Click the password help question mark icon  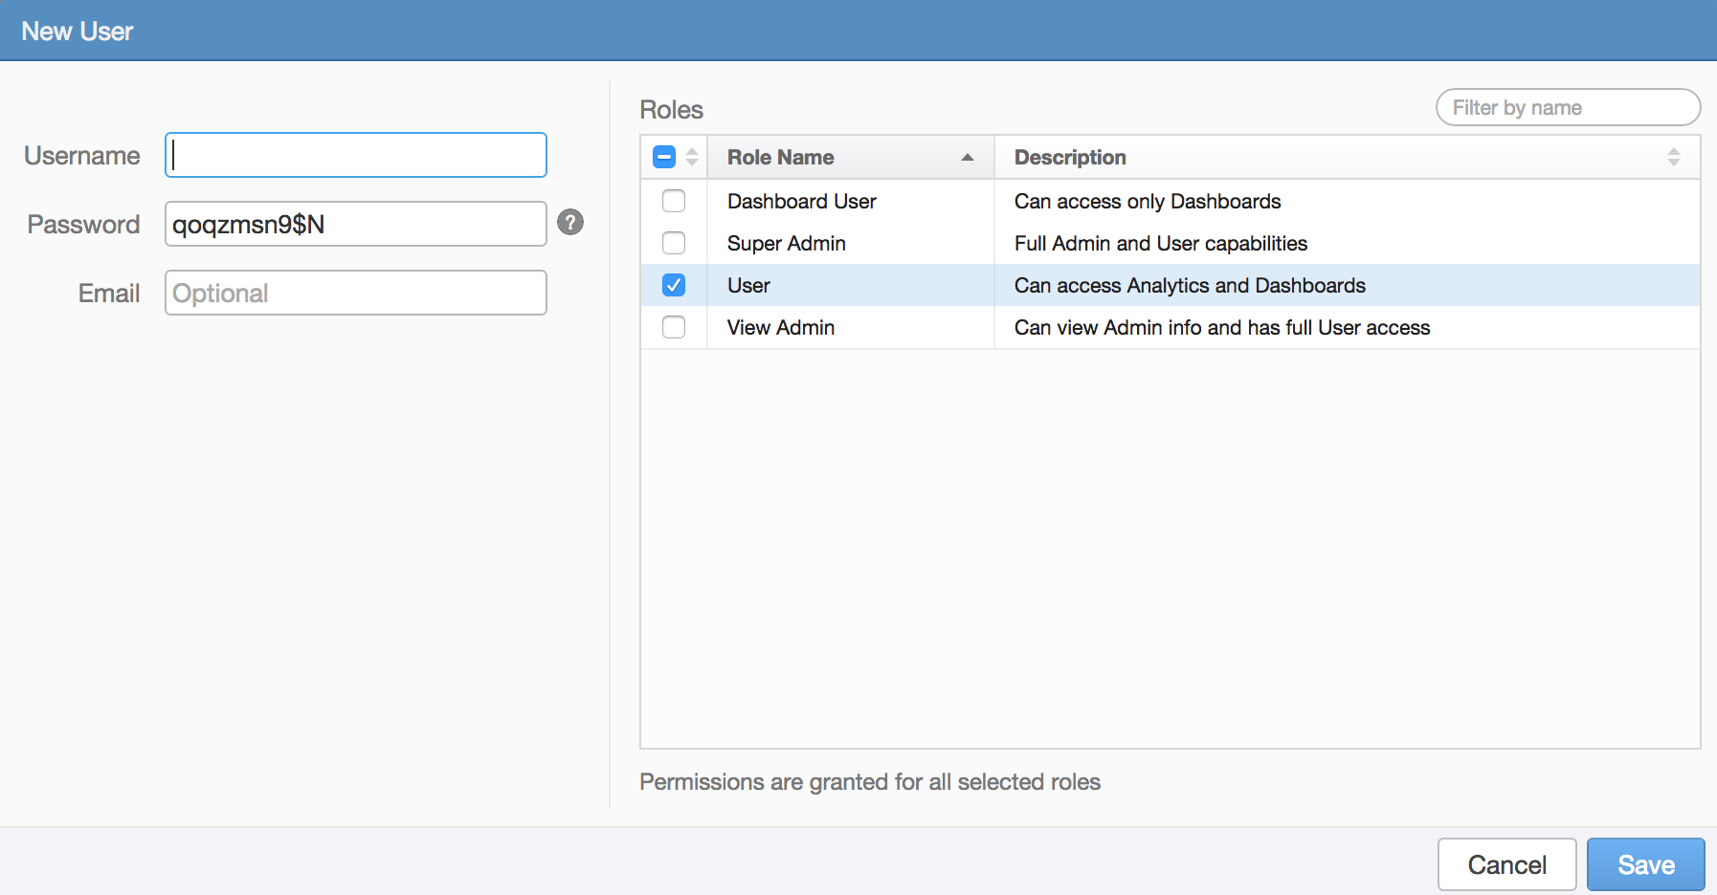[x=570, y=223]
